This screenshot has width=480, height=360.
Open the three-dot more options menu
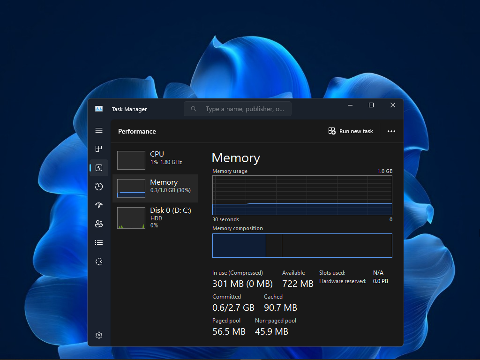pyautogui.click(x=391, y=131)
